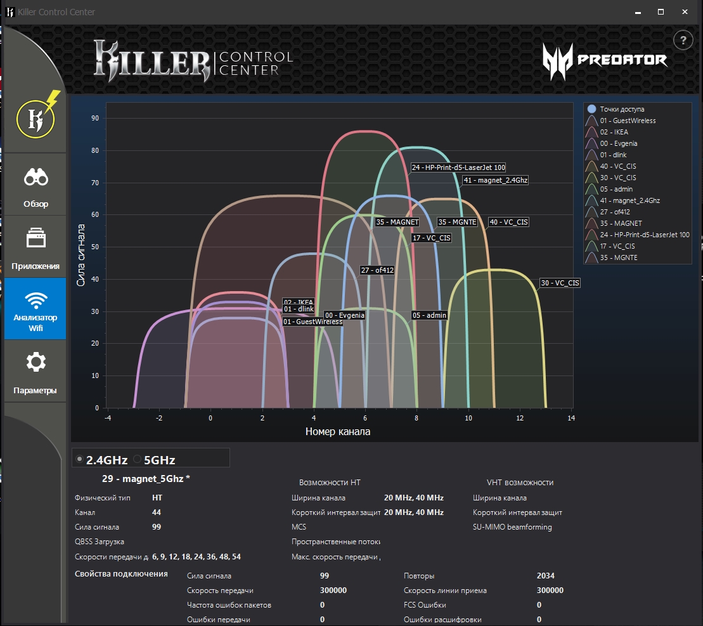Click legend entry 17 - VC_CIS
Image resolution: width=703 pixels, height=626 pixels.
tap(617, 246)
